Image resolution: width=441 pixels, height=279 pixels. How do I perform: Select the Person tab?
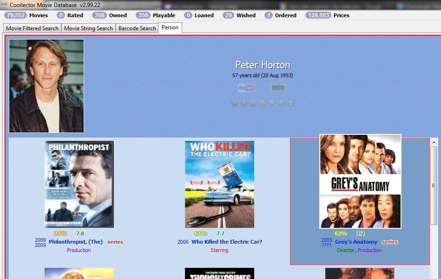tap(170, 27)
